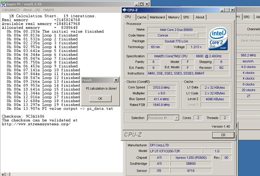Open the Help(H) menu in Super PI
Image resolution: width=260 pixels, height=176 pixels.
click(48, 10)
